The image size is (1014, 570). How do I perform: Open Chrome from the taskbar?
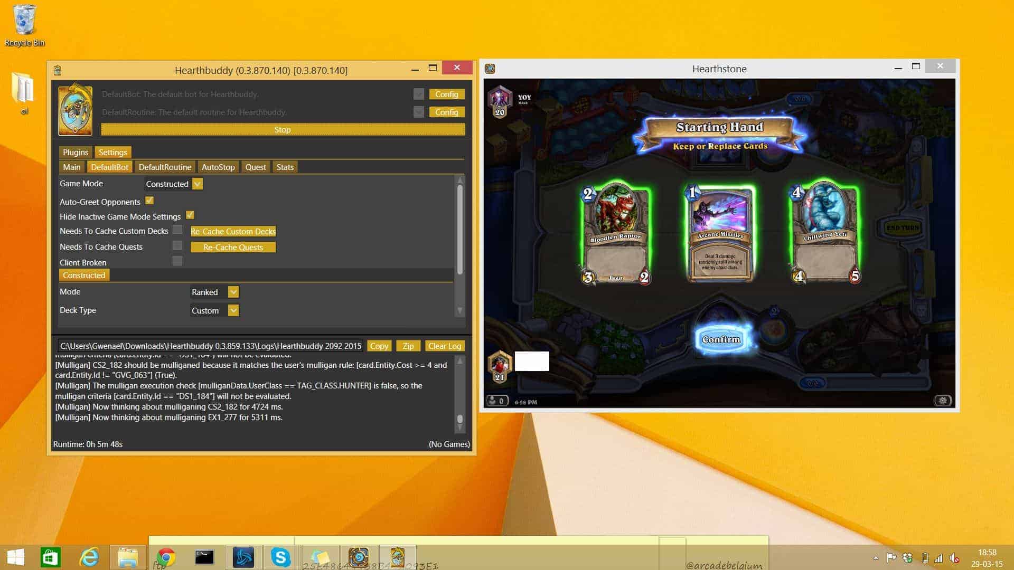(166, 557)
